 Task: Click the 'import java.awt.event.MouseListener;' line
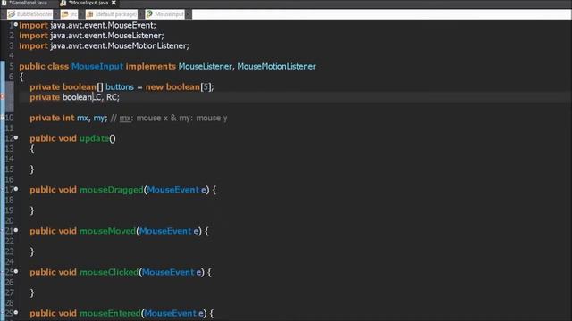pos(91,36)
